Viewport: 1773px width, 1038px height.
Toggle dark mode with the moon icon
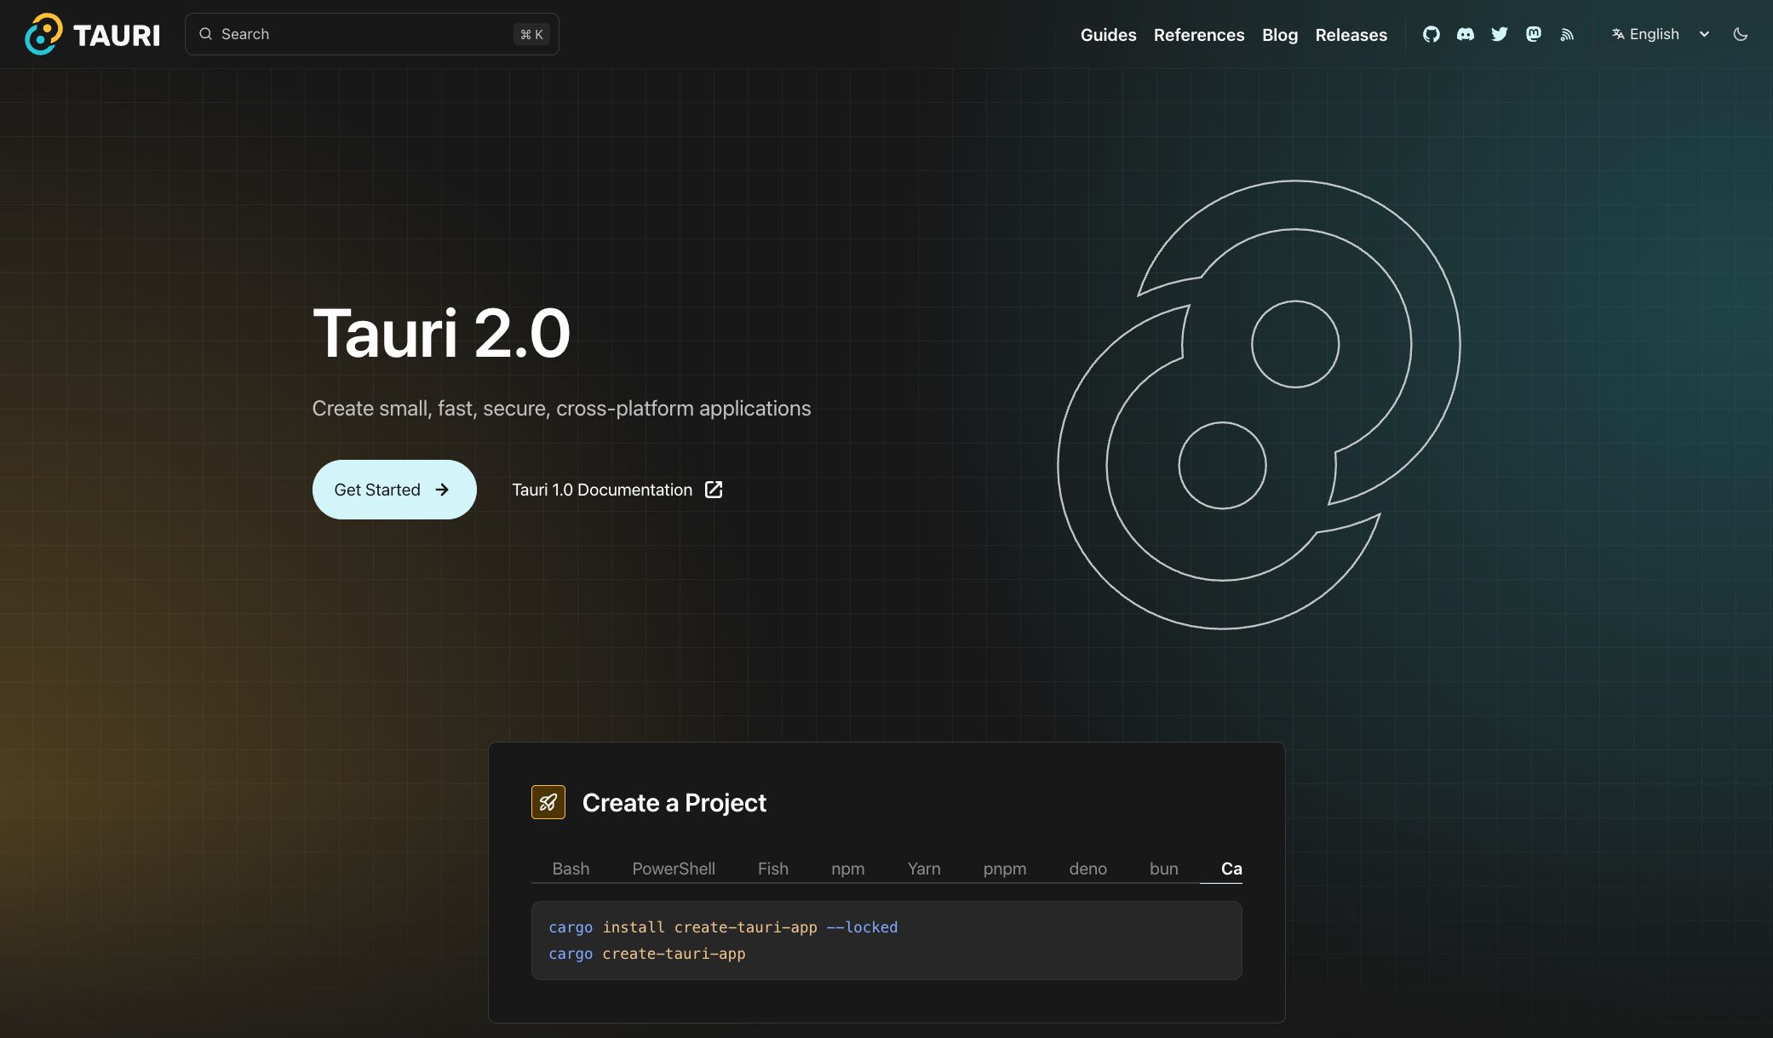[x=1741, y=34]
